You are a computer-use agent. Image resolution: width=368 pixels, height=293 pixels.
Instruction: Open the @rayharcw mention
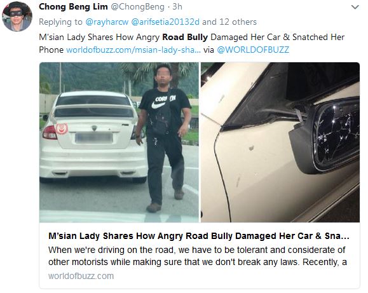pyautogui.click(x=107, y=22)
